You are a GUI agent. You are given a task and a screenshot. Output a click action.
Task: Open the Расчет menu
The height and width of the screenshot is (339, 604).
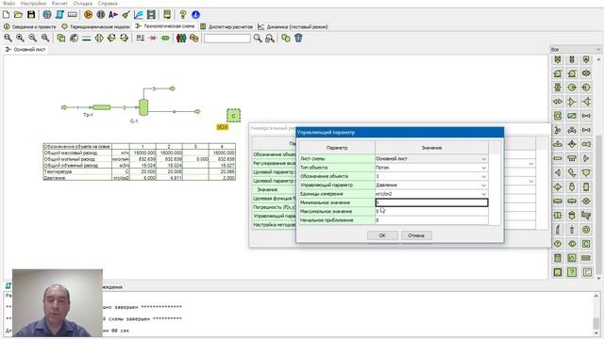[x=59, y=4]
